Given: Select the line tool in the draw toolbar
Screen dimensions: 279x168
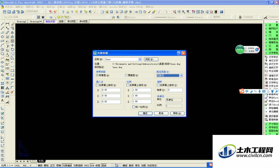Looking at the screenshot, I should (x=2, y=24).
